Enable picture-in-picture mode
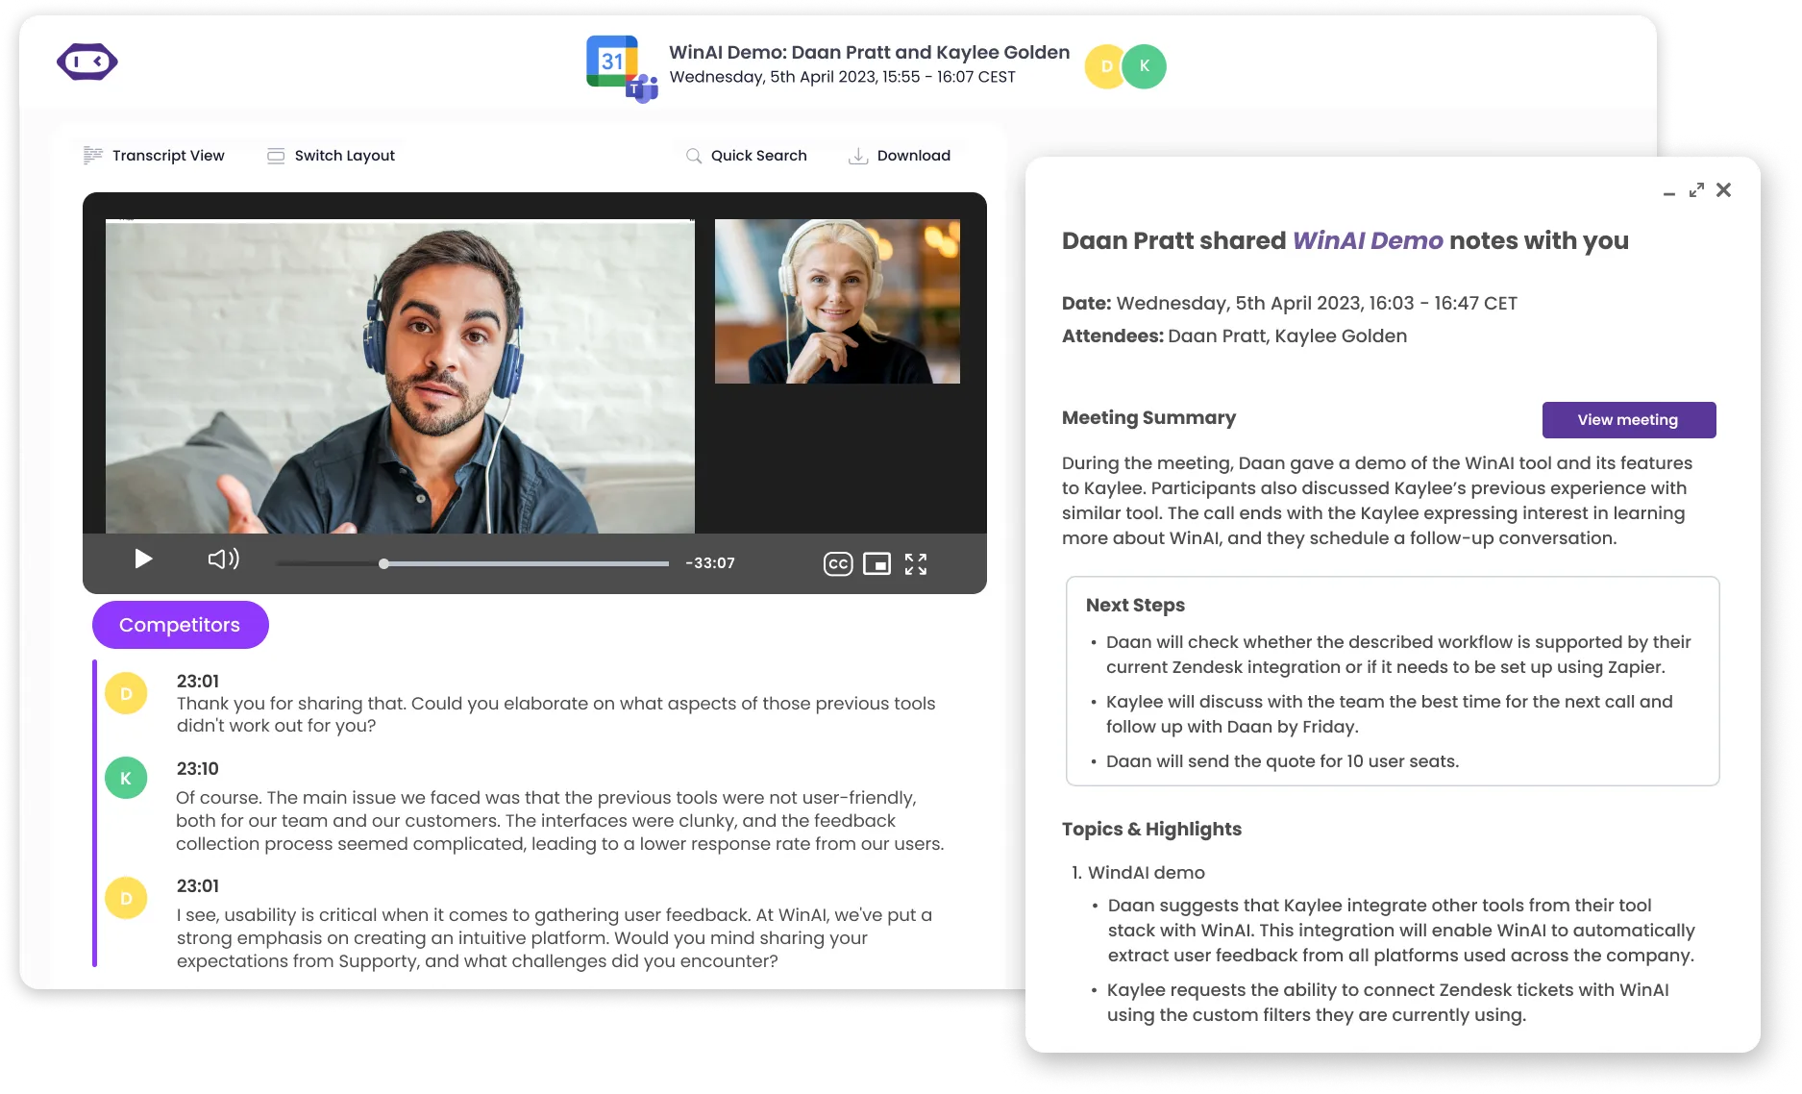Screen dimensions: 1802x1094 click(x=876, y=564)
